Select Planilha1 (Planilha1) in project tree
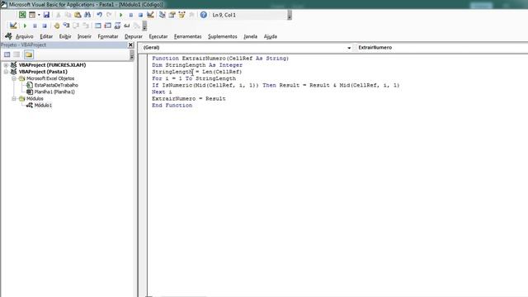The image size is (528, 297). click(54, 92)
